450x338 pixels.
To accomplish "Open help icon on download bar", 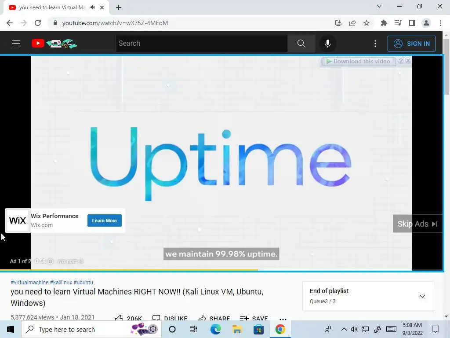I will [401, 61].
